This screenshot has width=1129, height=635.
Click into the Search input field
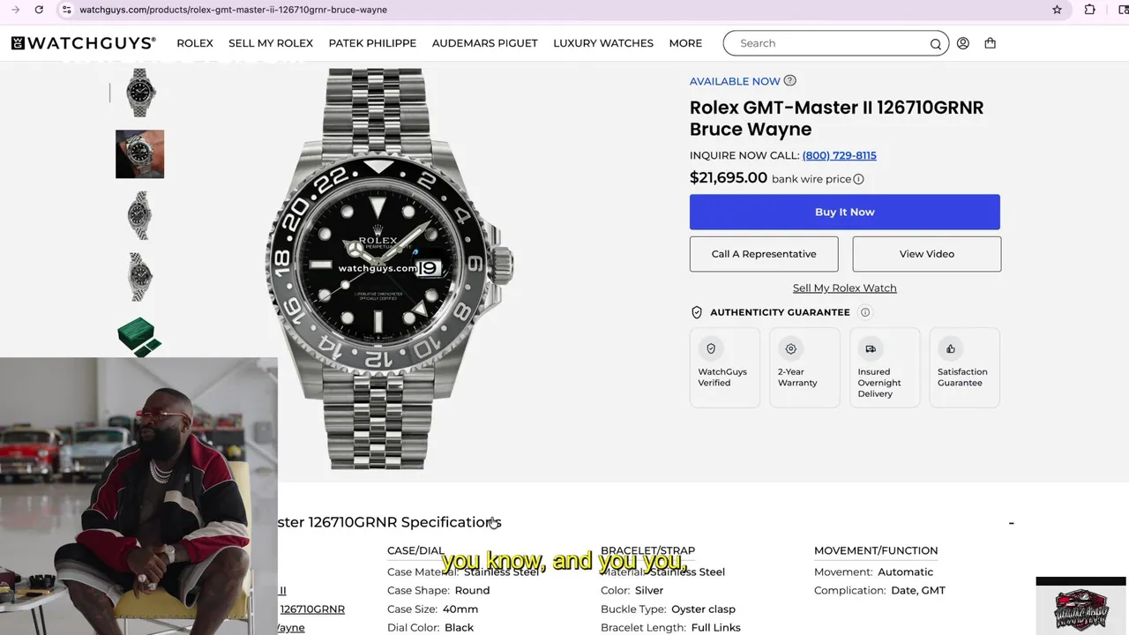click(827, 43)
